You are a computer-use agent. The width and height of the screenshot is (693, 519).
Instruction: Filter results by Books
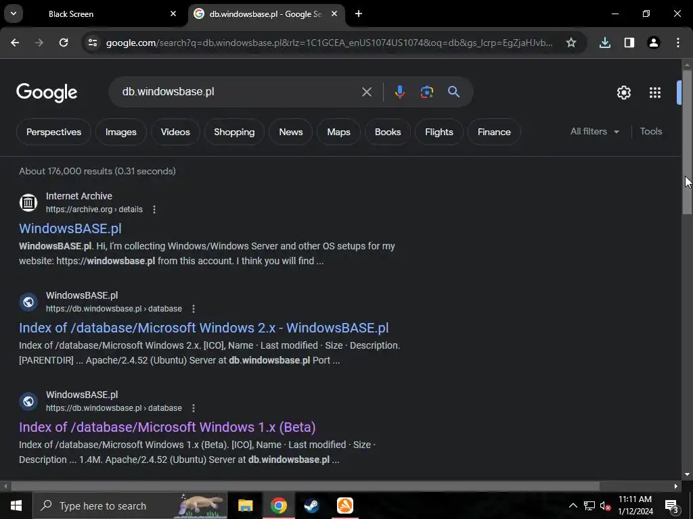click(x=388, y=132)
